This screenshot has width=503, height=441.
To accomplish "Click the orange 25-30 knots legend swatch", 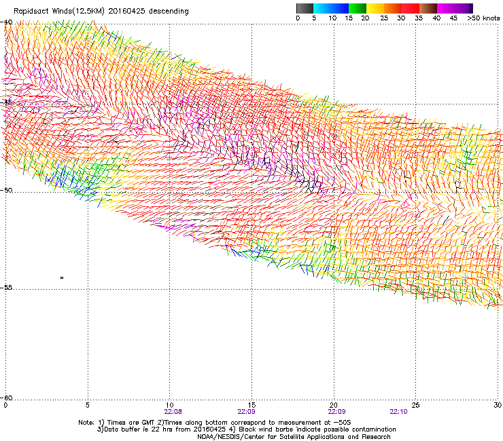I will click(x=393, y=8).
